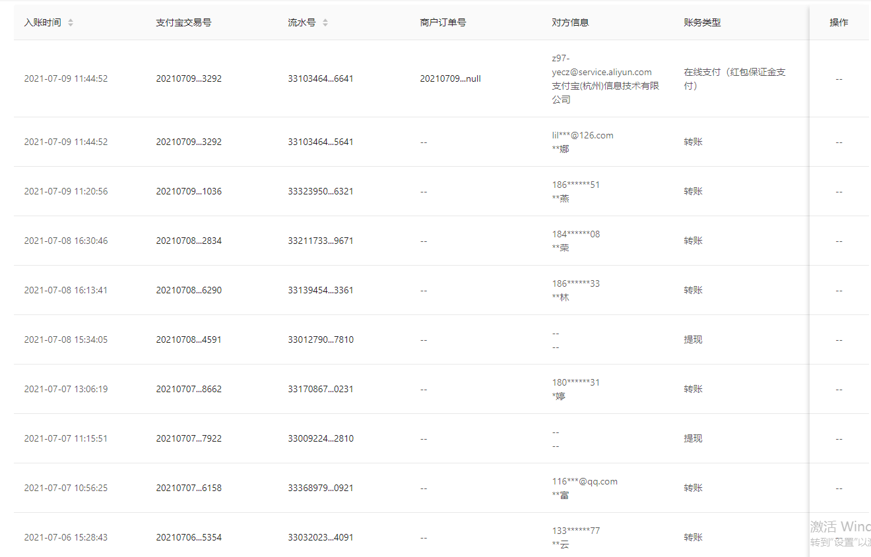
Task: Click the timestamp 2021-07-07 13:06:19
Action: pos(66,389)
